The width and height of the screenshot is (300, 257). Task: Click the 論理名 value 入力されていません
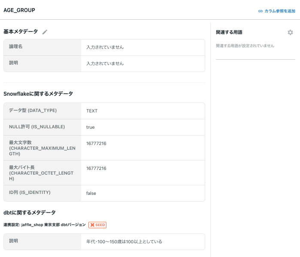(105, 47)
